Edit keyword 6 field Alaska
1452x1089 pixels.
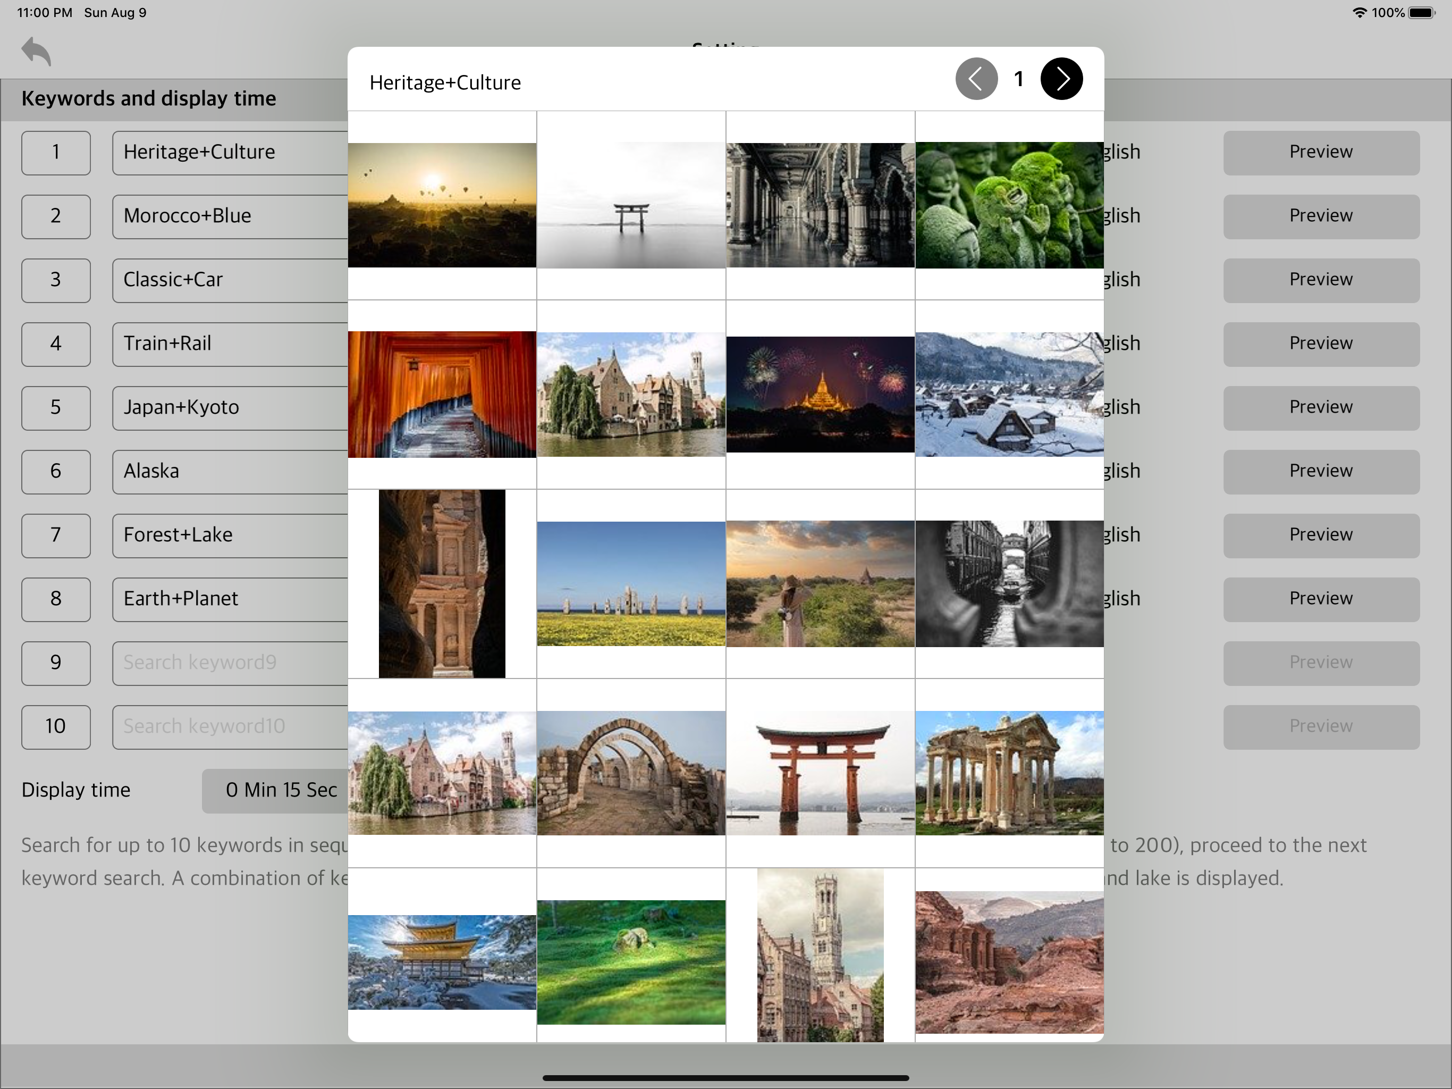[230, 471]
